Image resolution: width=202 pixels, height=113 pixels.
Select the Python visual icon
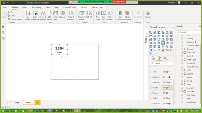(x=167, y=46)
